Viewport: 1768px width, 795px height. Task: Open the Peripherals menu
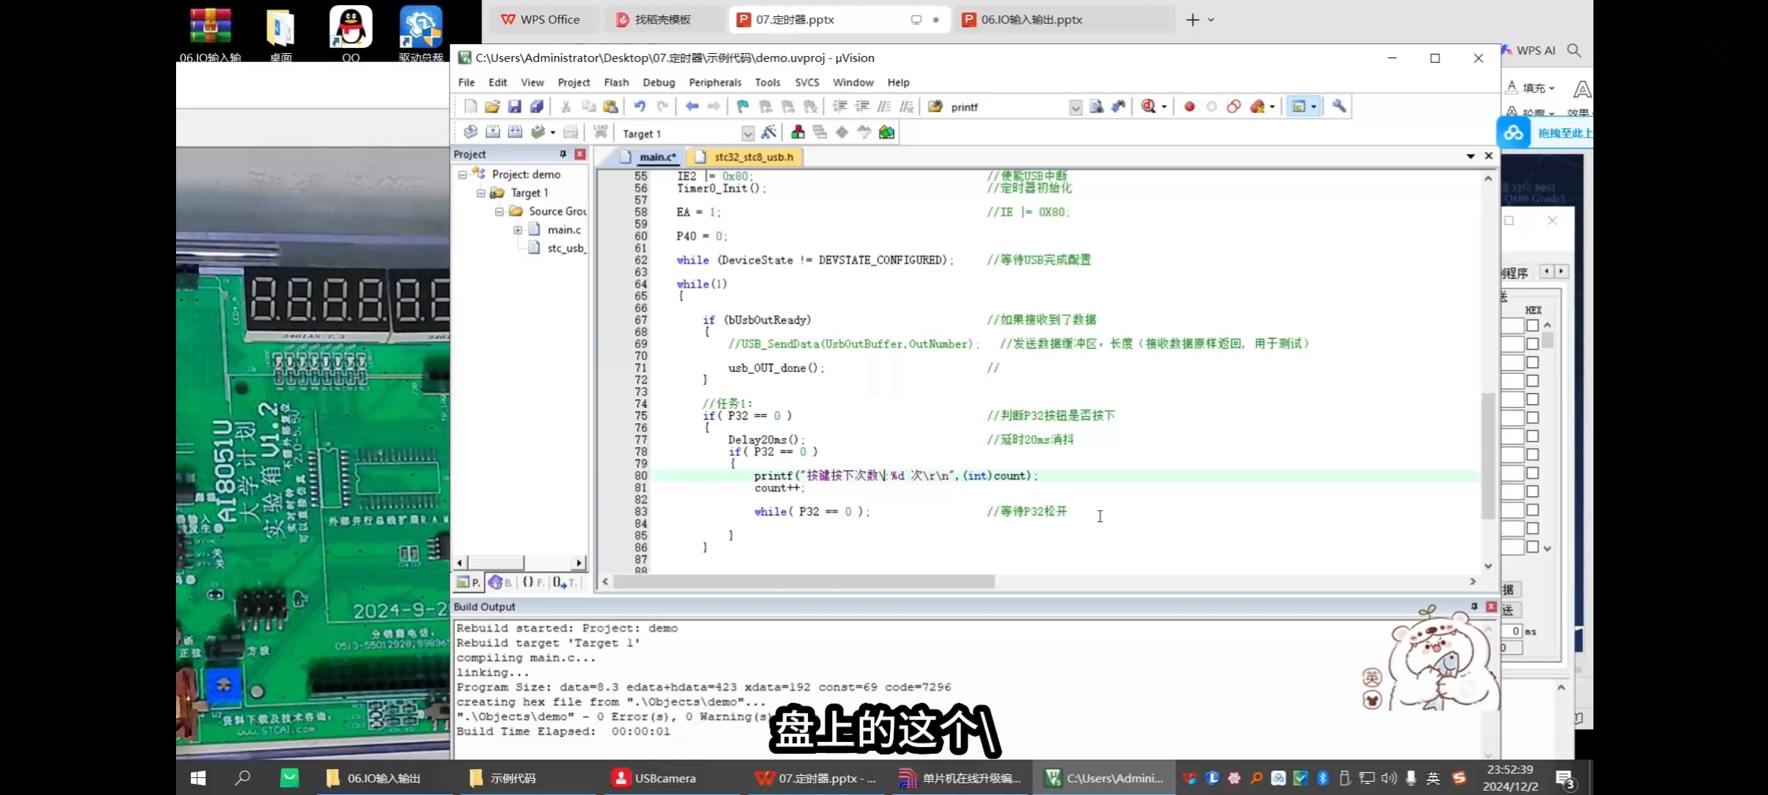tap(715, 82)
